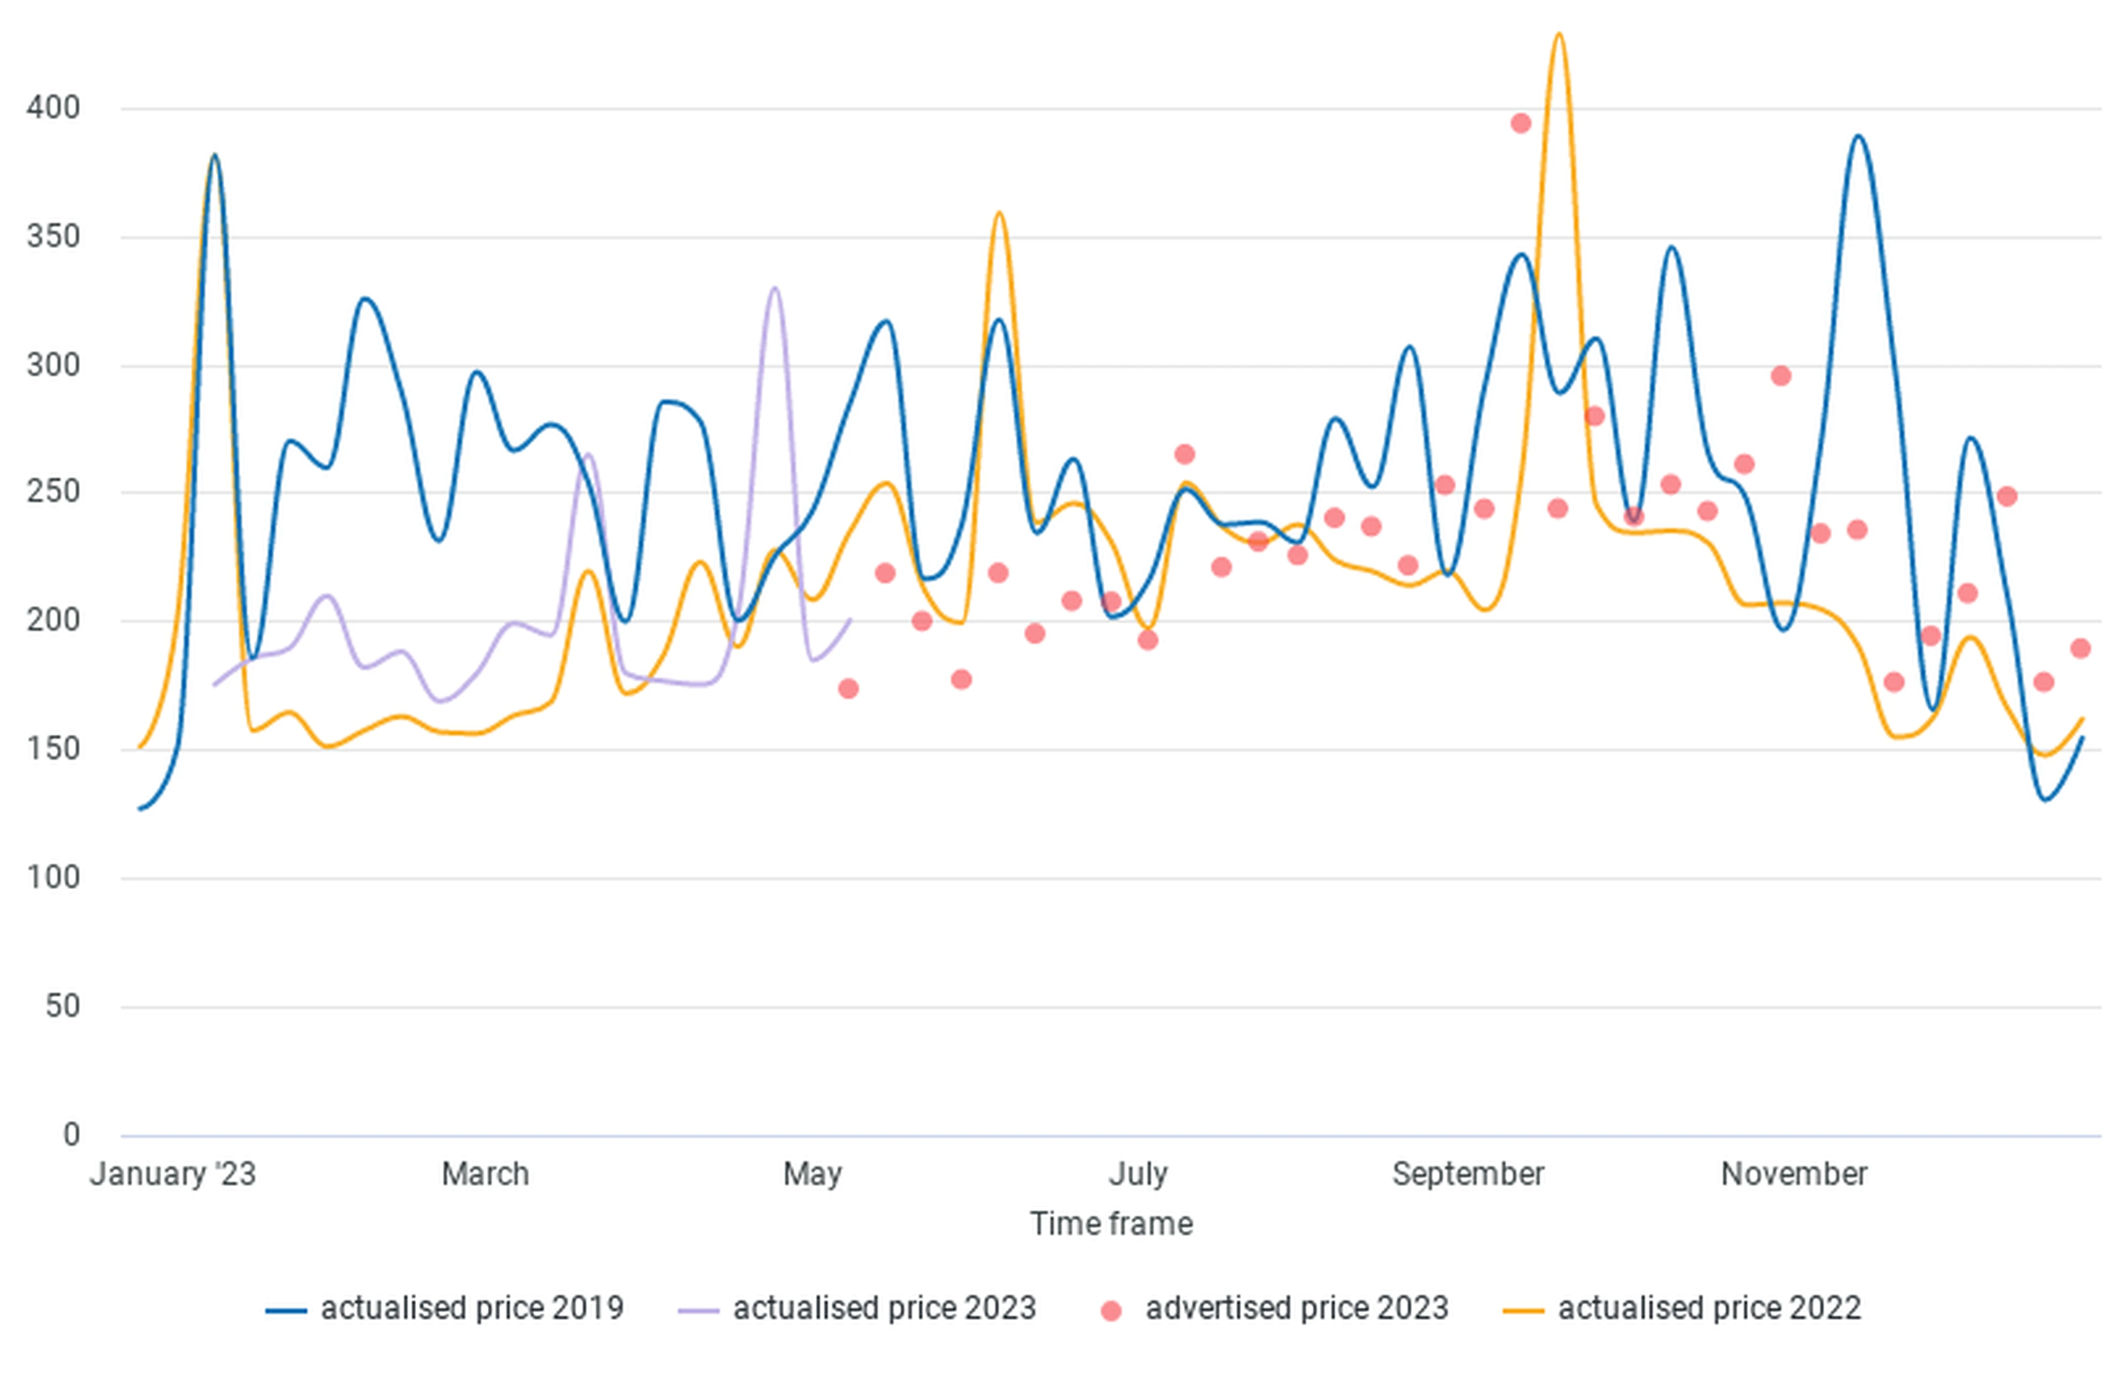Toggle the actualised price 2023 legend label
The image size is (2128, 1382).
884,1308
